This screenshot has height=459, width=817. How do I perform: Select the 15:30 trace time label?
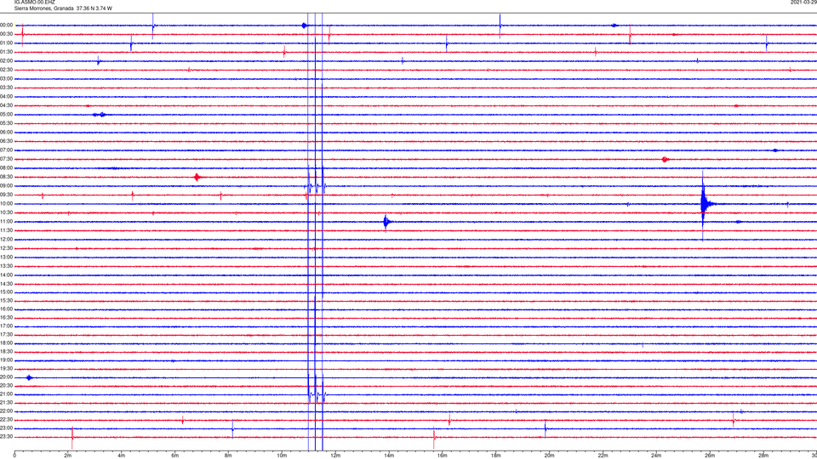pos(7,301)
